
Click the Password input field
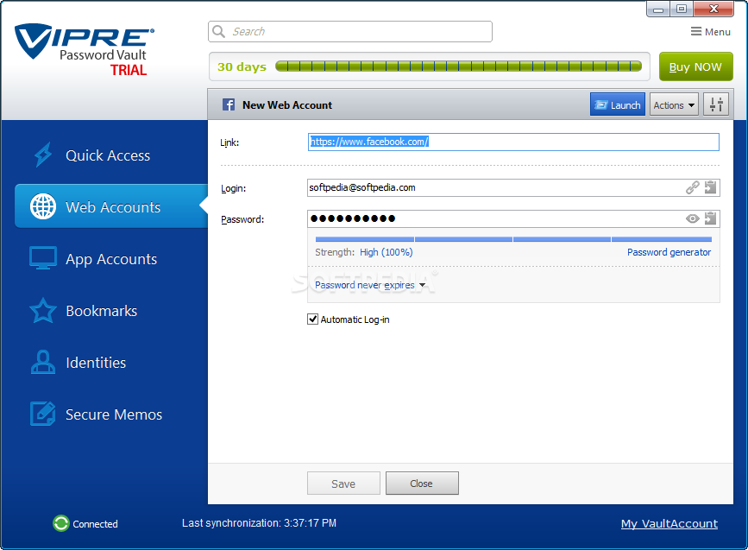point(513,218)
